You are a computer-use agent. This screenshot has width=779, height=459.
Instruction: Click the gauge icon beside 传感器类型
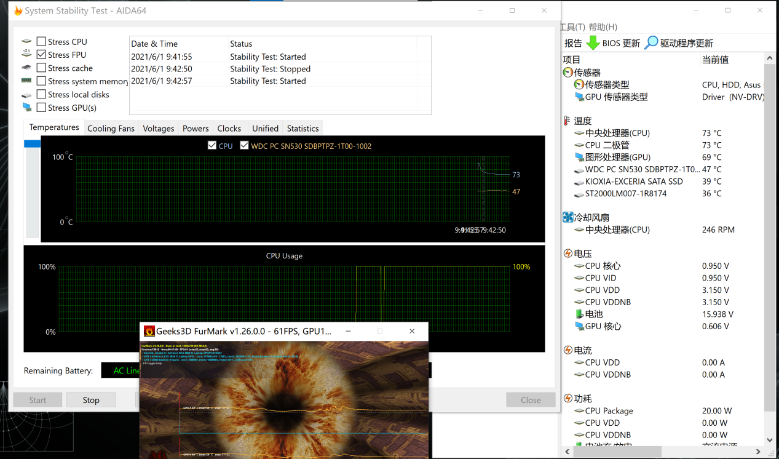[579, 85]
